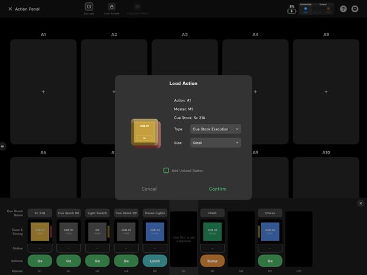
Task: Select the empty A10 action slot
Action: tap(326, 178)
